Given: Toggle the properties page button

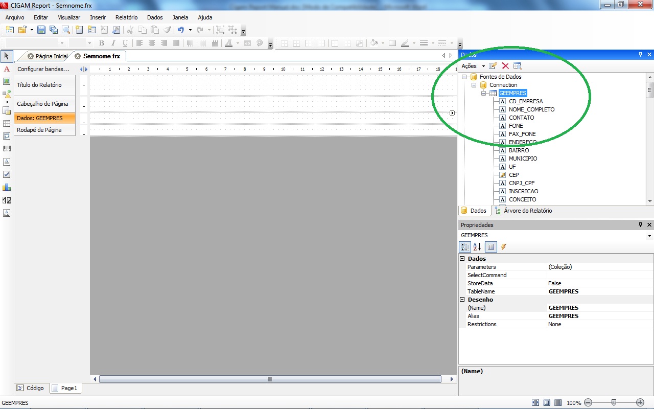Looking at the screenshot, I should [x=491, y=247].
